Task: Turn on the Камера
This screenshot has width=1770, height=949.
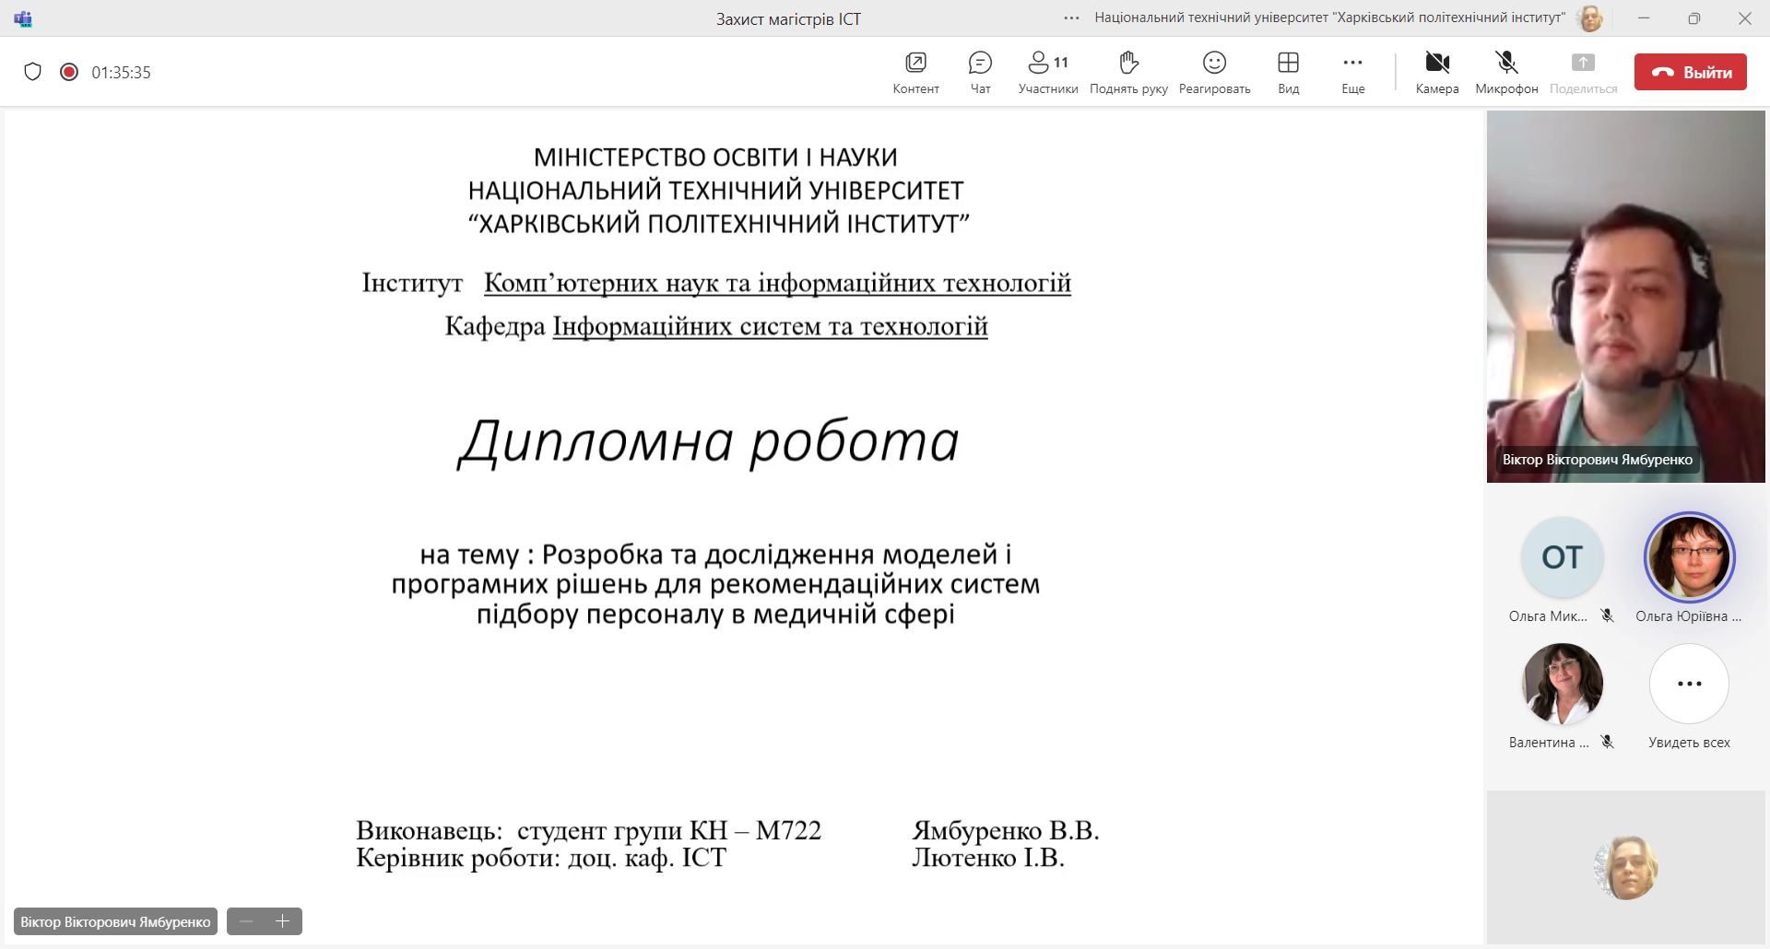Action: pos(1437,72)
